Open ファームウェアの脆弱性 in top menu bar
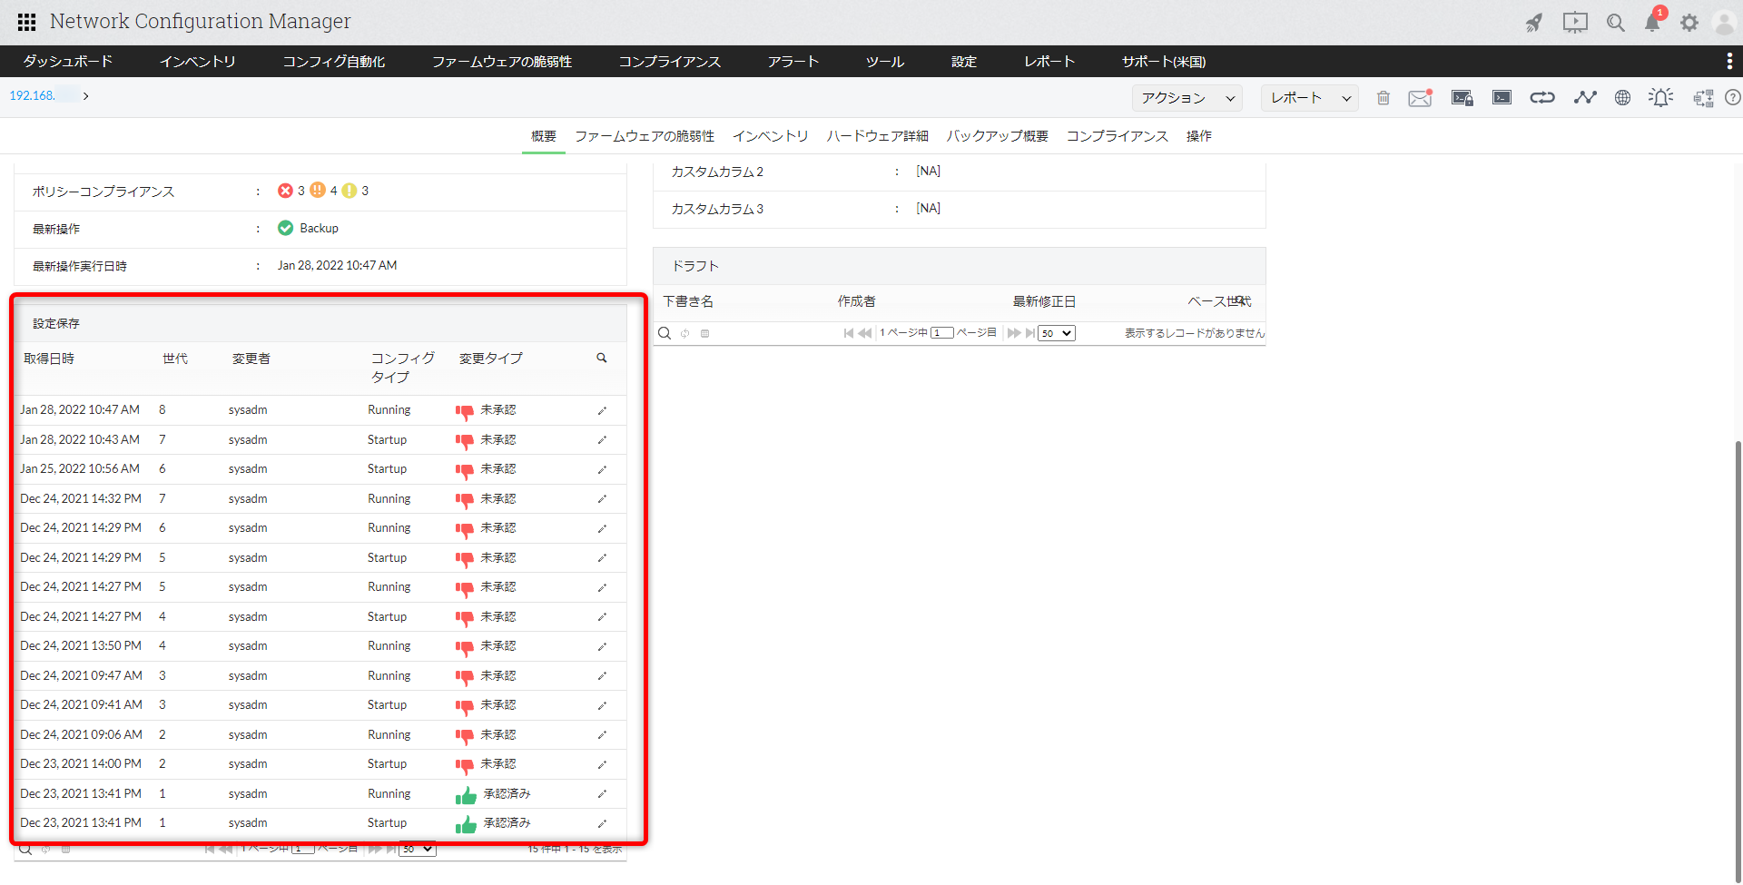This screenshot has height=885, width=1743. coord(502,61)
